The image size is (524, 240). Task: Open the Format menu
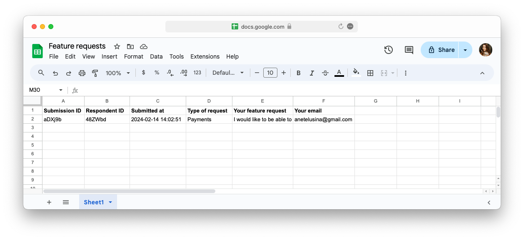click(134, 56)
